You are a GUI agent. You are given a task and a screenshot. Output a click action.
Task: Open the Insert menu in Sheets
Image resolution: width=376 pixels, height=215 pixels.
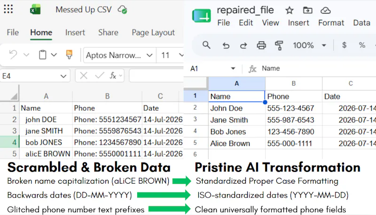coord(298,23)
